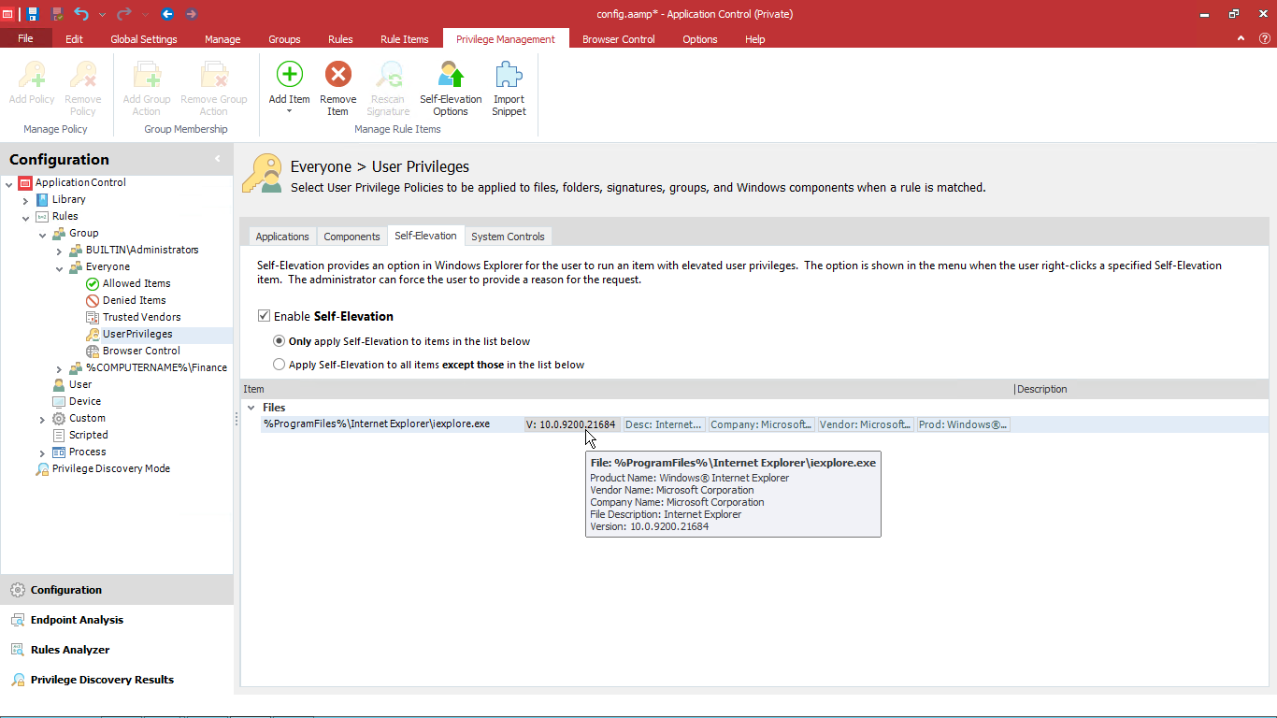
Task: Click the Import Snippet icon
Action: (509, 77)
